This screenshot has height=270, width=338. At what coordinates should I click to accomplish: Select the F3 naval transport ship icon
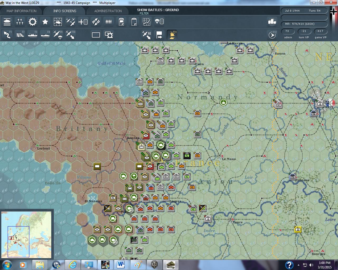click(x=32, y=35)
